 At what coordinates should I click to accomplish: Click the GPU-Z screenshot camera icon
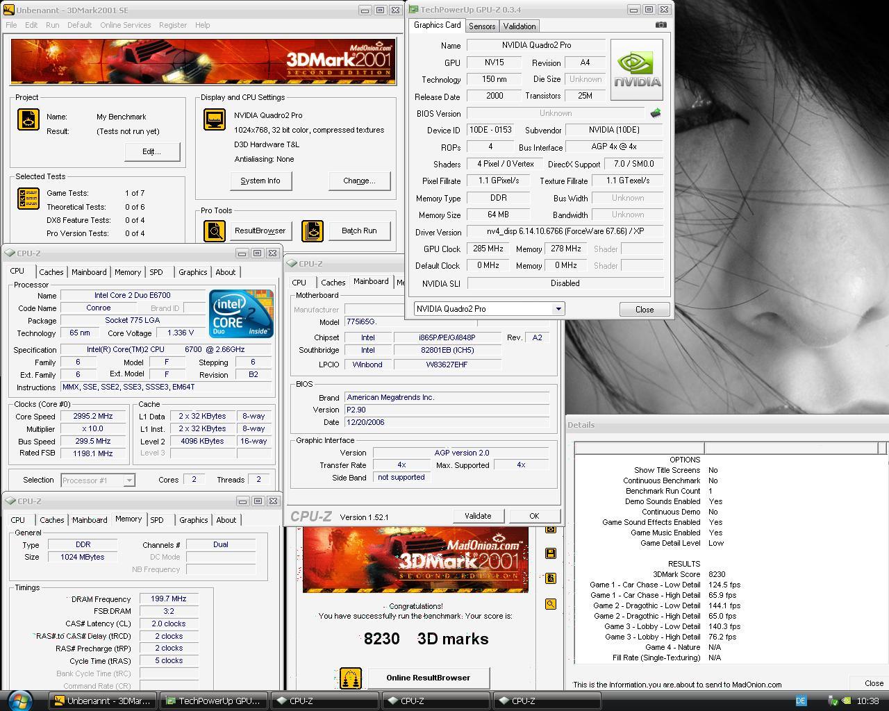tap(660, 25)
